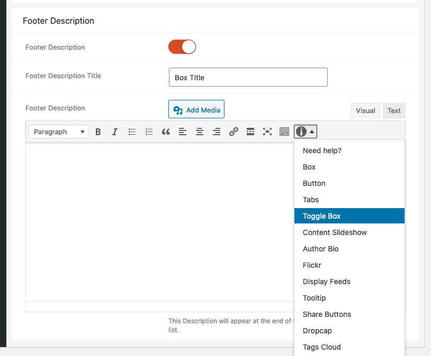
Task: Choose Display Feeds shortcode
Action: tap(349, 282)
